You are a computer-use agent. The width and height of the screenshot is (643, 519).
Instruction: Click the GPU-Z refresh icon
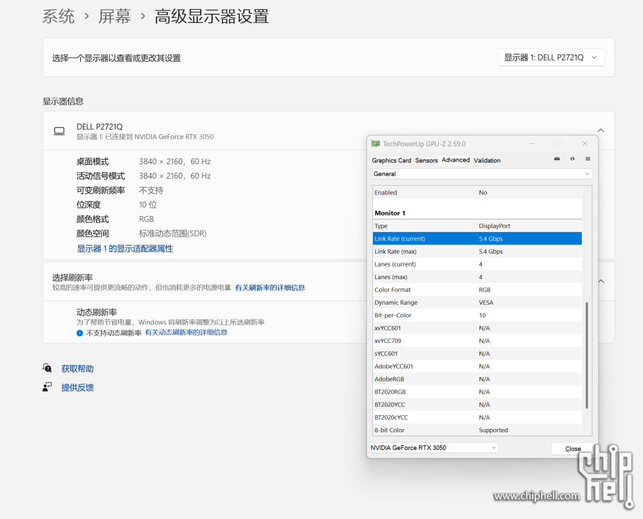(573, 159)
